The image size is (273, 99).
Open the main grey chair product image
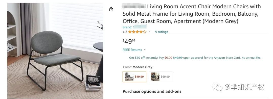55,51
